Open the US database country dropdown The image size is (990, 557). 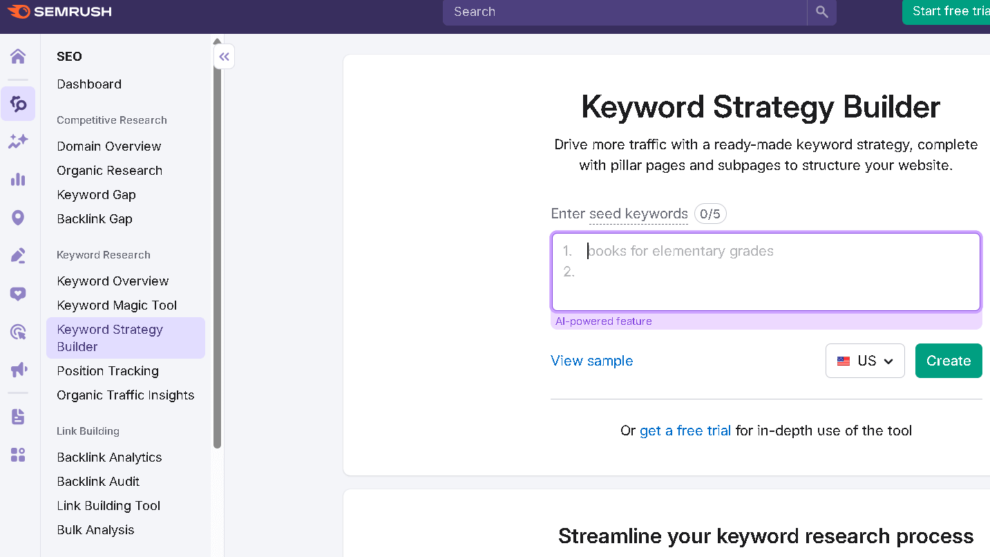pos(865,360)
